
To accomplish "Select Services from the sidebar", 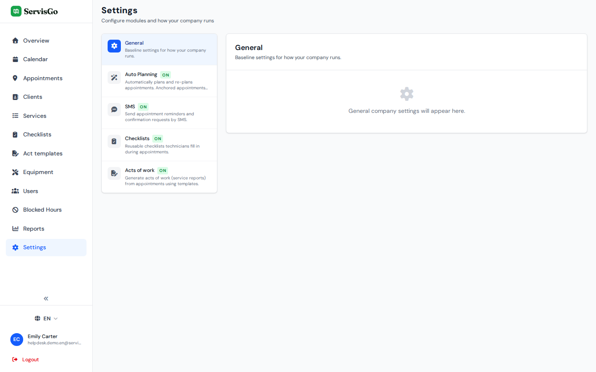I will click(46, 116).
